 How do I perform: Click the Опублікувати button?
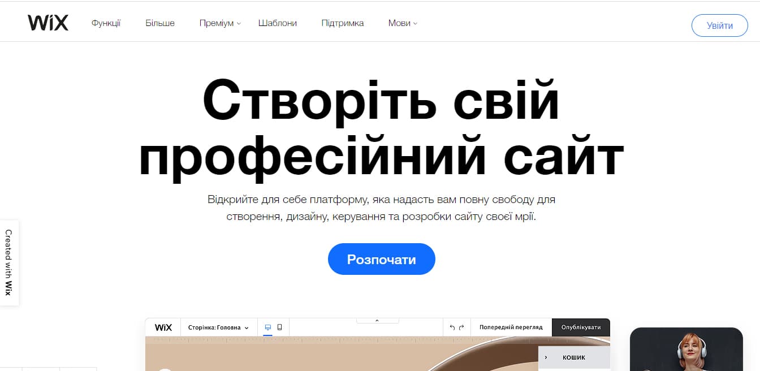coord(581,327)
